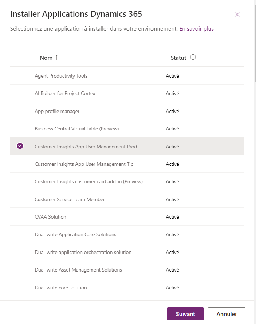This screenshot has height=324, width=256.
Task: Select Dual-write Application Core Solutions
Action: [x=75, y=234]
